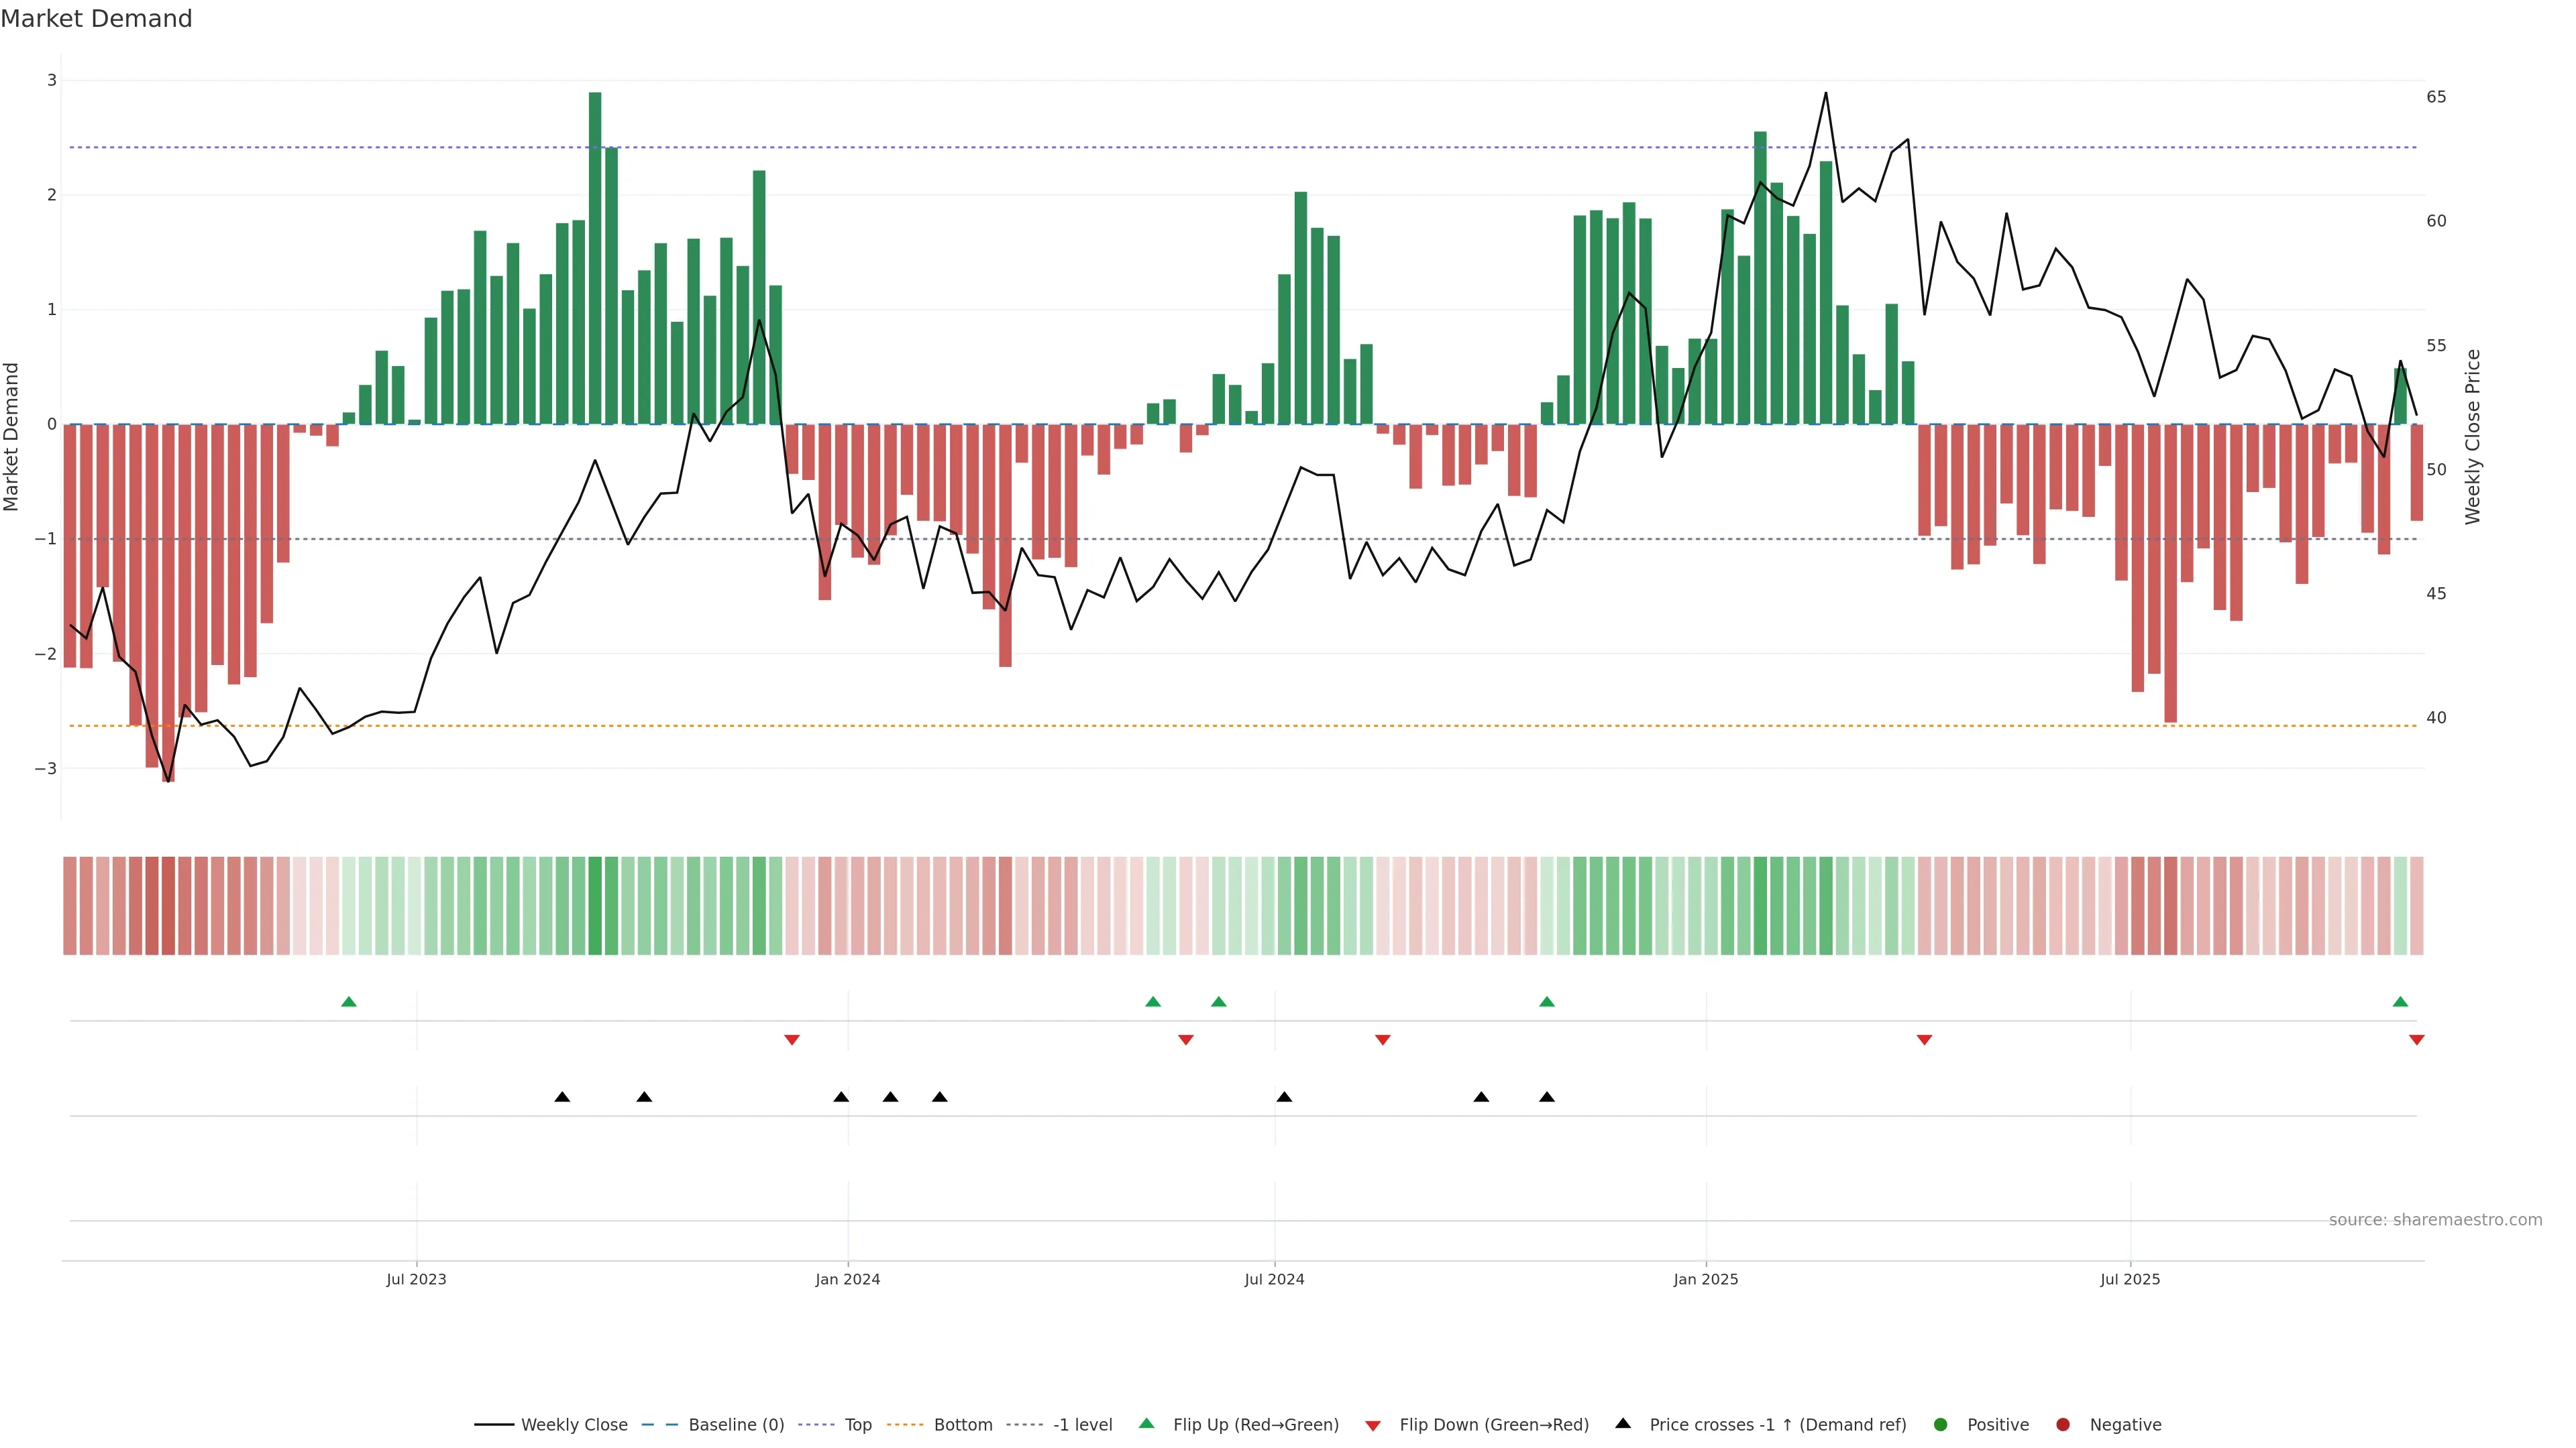Click the Market Demand chart title
2576x1448 pixels.
click(x=96, y=19)
